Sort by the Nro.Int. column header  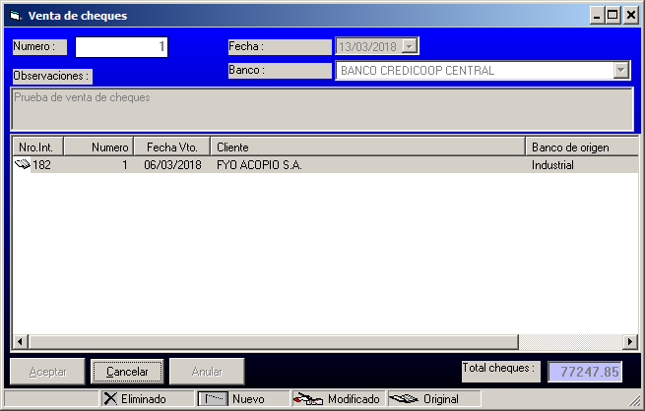[36, 147]
